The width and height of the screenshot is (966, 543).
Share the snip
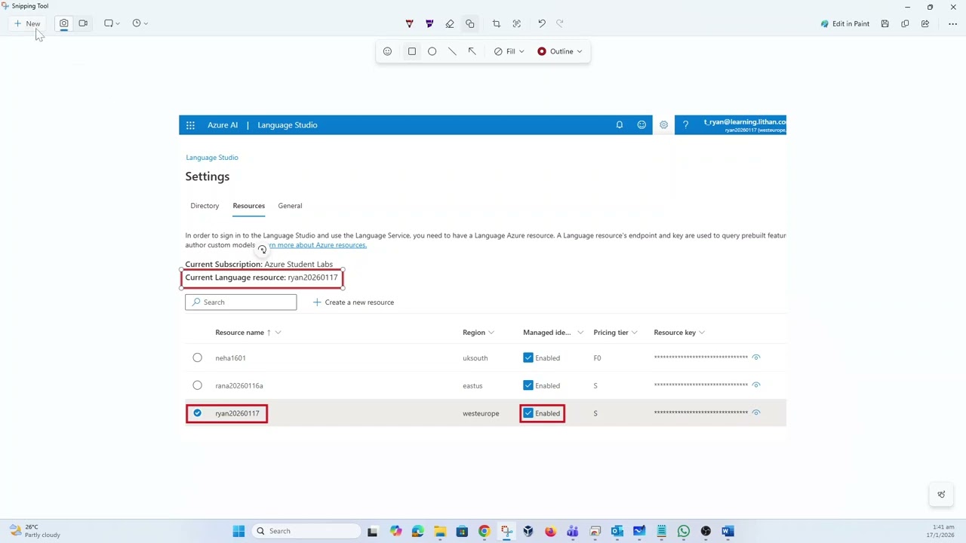(925, 23)
